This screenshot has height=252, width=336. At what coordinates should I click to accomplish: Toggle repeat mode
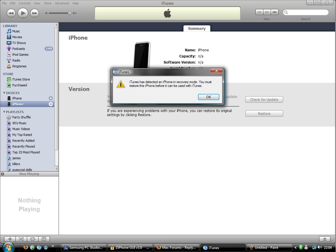(x=33, y=239)
